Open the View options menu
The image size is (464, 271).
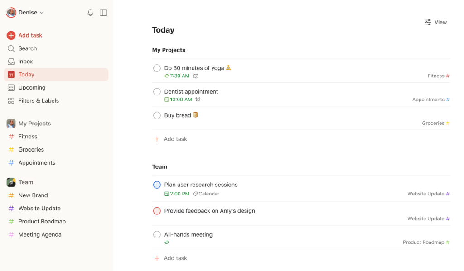pos(435,22)
